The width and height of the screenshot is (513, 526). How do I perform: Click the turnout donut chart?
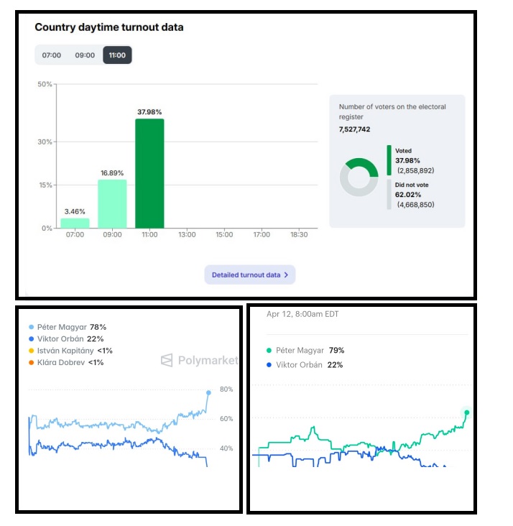tap(359, 177)
